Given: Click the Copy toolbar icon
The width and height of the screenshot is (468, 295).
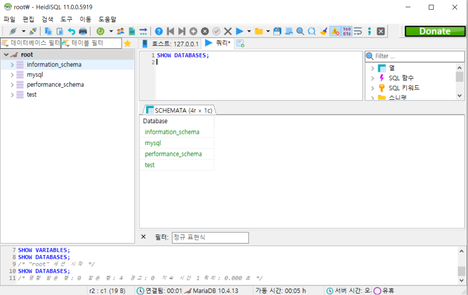Looking at the screenshot, I should (48, 31).
